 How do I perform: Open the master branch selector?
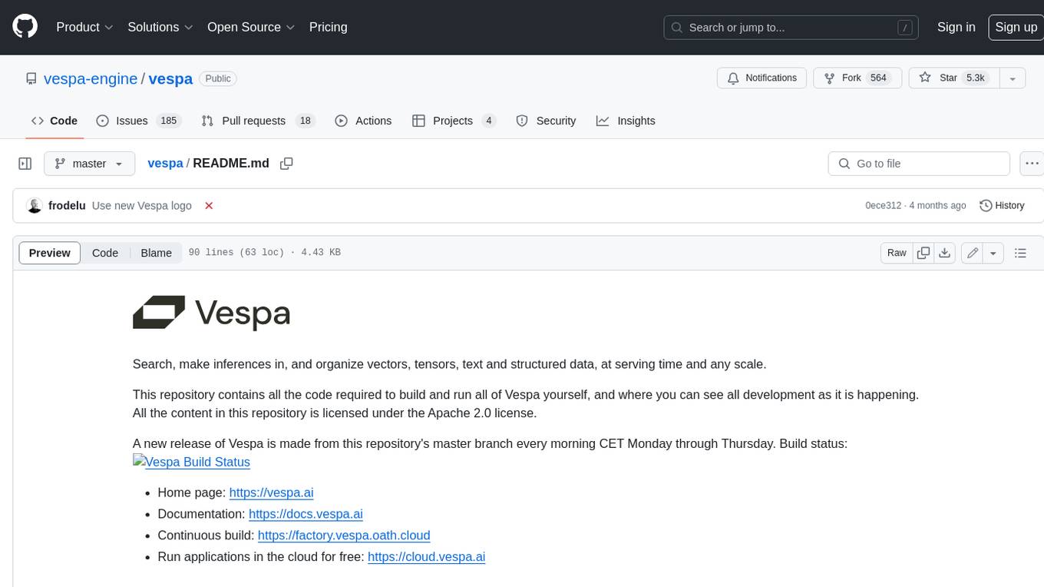click(x=89, y=164)
